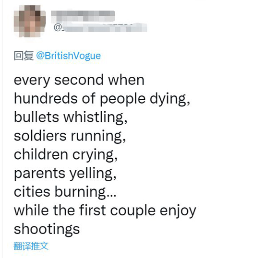Click the word "enjoy" in the tweet
264x258 pixels.
click(178, 211)
